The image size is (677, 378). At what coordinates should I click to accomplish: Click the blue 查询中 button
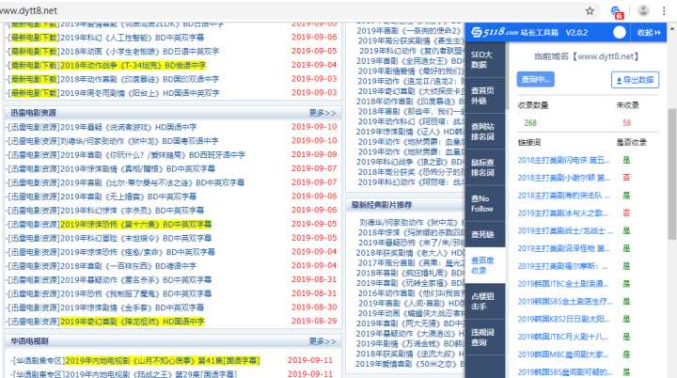click(x=535, y=80)
